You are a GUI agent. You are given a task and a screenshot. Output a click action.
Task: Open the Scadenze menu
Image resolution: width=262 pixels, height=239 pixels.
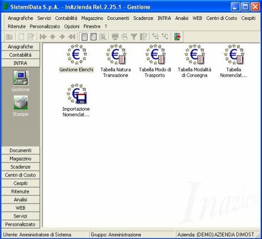click(143, 18)
